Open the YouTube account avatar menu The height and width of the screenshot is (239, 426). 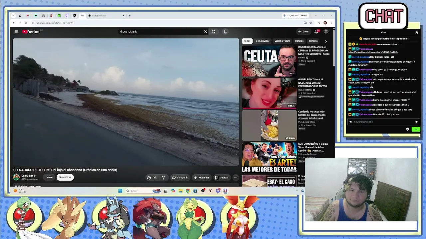coord(326,32)
